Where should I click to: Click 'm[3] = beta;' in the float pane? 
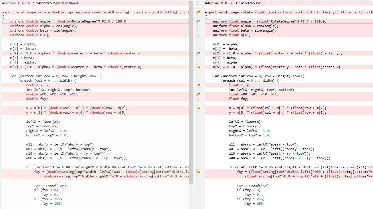[x=225, y=58]
